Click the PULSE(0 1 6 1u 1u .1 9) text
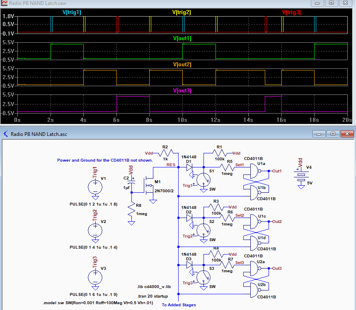 [x=94, y=295]
